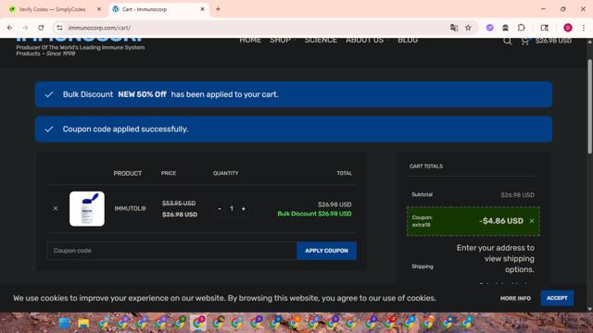The image size is (593, 333).
Task: Close the Cart - Immunocorp tab
Action: coord(202,9)
